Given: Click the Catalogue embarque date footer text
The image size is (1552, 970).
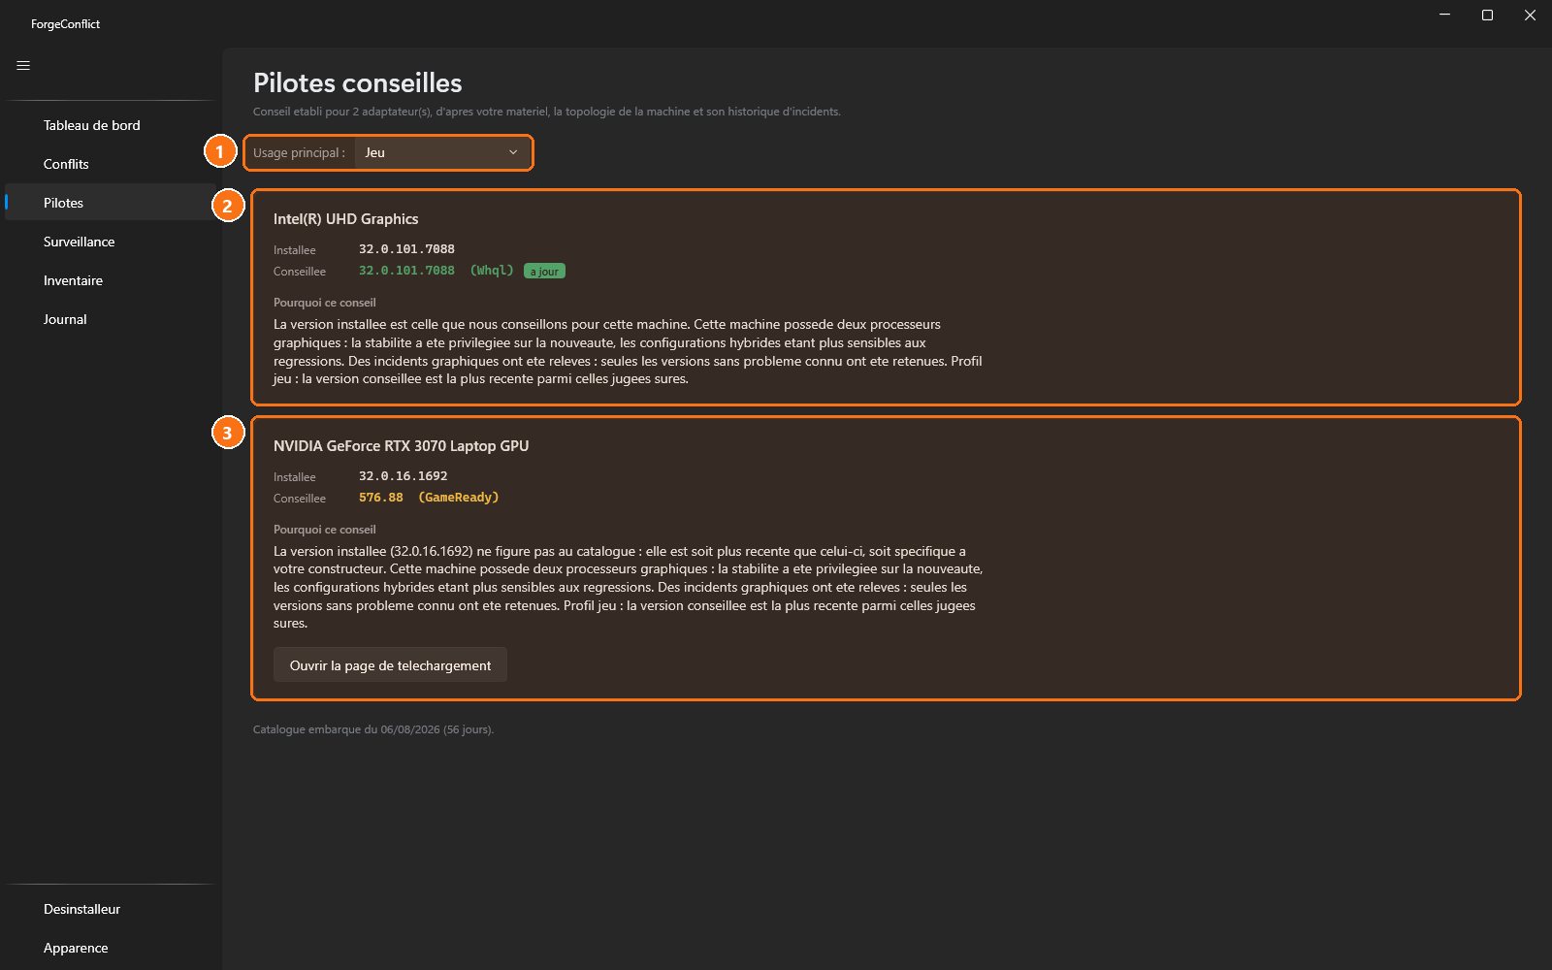Looking at the screenshot, I should click(373, 729).
